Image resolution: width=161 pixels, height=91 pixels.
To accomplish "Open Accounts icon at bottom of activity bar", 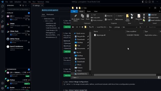I will [3, 83].
